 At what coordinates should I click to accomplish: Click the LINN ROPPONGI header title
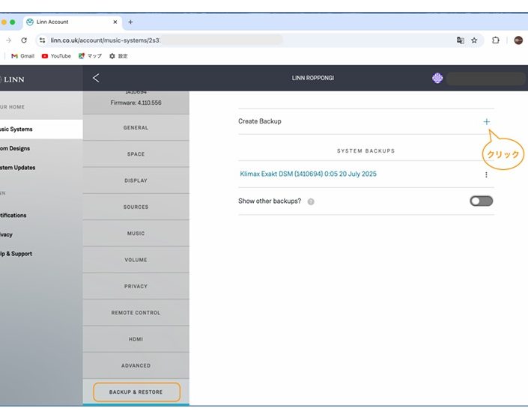tap(313, 78)
